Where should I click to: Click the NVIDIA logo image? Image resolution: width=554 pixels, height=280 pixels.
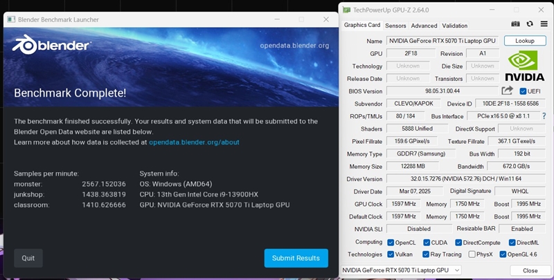pyautogui.click(x=525, y=66)
